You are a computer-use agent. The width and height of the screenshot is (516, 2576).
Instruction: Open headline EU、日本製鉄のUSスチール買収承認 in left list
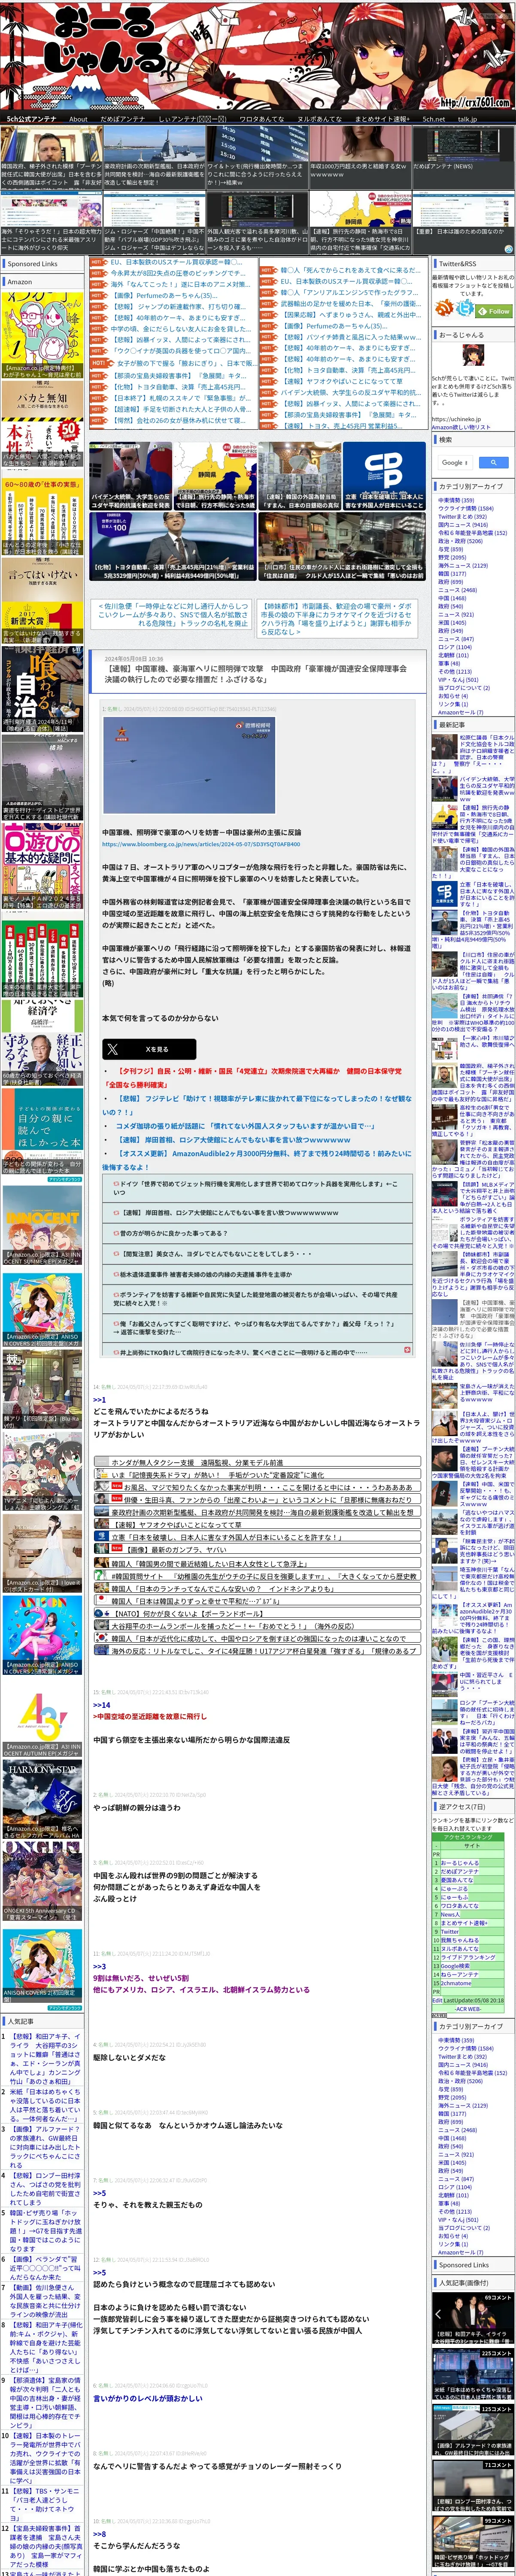[176, 262]
